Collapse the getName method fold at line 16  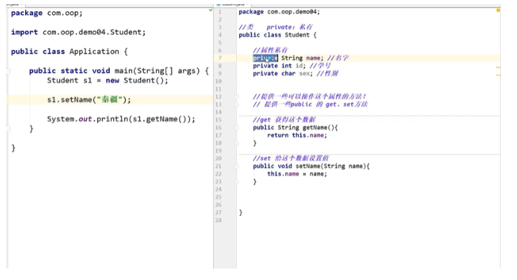[x=236, y=128]
